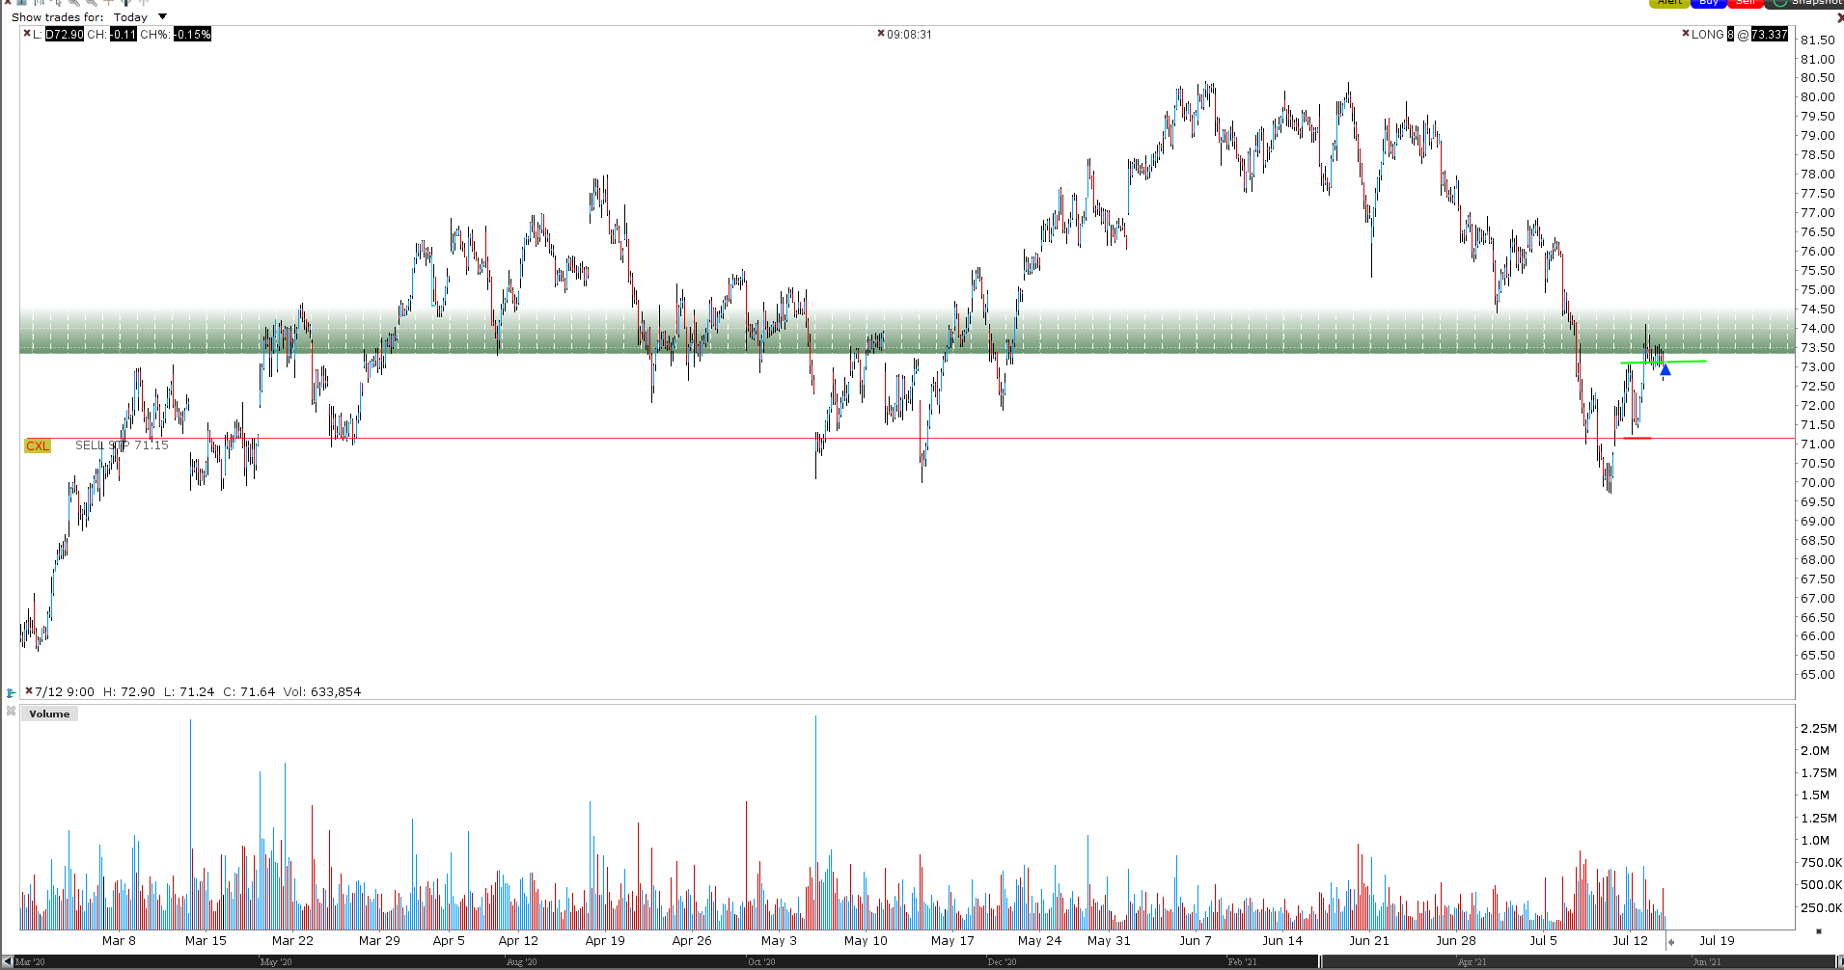Click the Snapshot button
The image size is (1844, 970).
pyautogui.click(x=1804, y=3)
